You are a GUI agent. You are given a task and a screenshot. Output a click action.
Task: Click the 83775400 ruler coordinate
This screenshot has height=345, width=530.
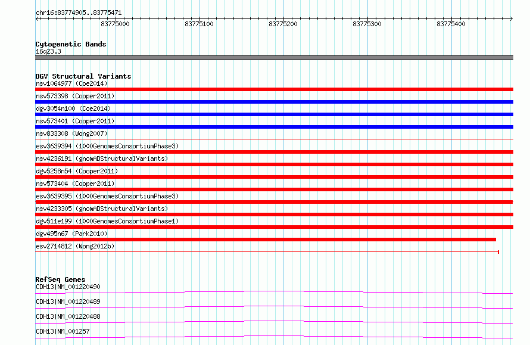(x=451, y=24)
